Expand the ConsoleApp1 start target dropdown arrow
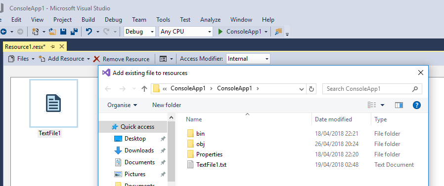This screenshot has width=444, height=186. click(x=266, y=32)
